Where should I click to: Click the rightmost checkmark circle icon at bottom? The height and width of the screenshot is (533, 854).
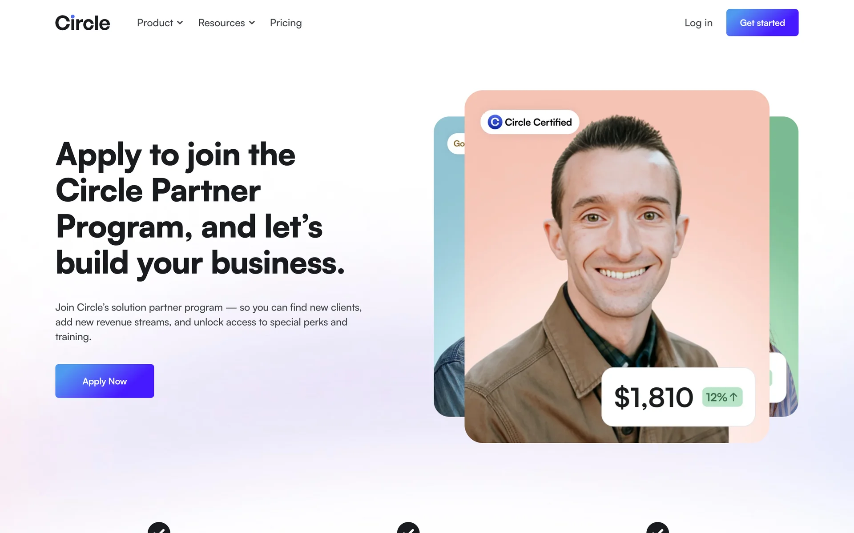(658, 528)
